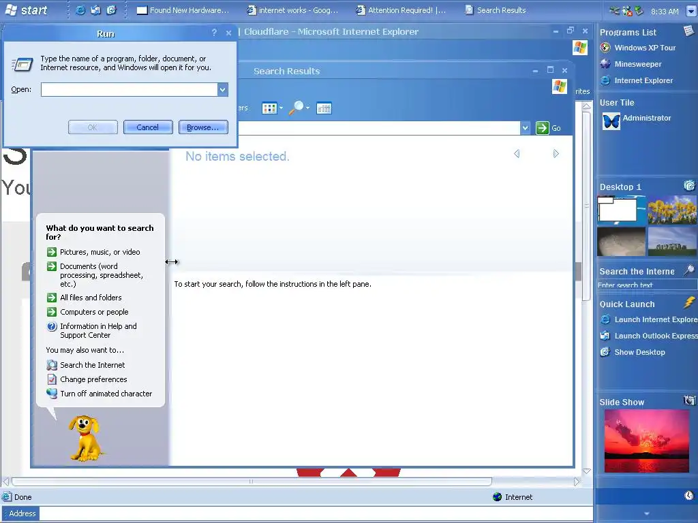Click the Internet zone status bar indicator
The image size is (698, 523).
[513, 496]
